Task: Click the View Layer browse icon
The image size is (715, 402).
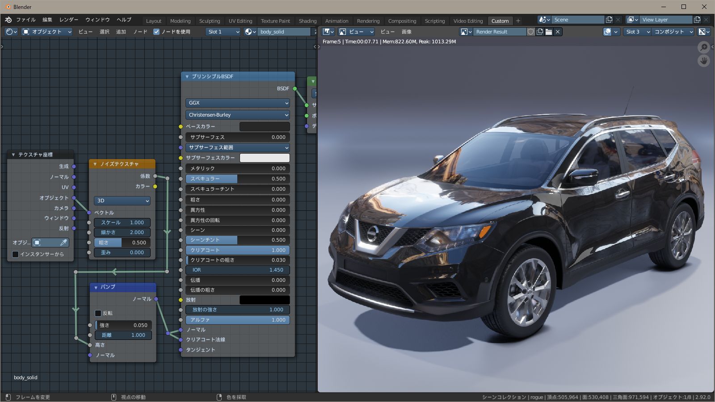Action: pyautogui.click(x=633, y=20)
